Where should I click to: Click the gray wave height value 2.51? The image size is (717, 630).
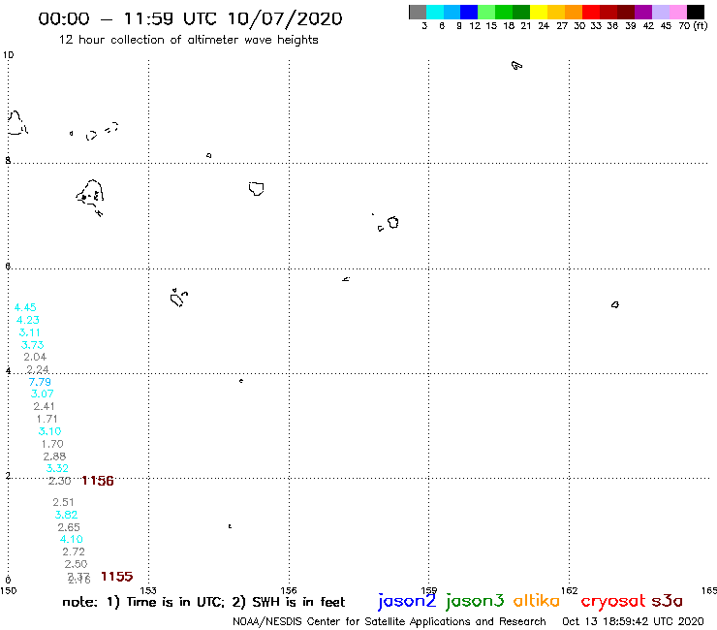pos(63,502)
